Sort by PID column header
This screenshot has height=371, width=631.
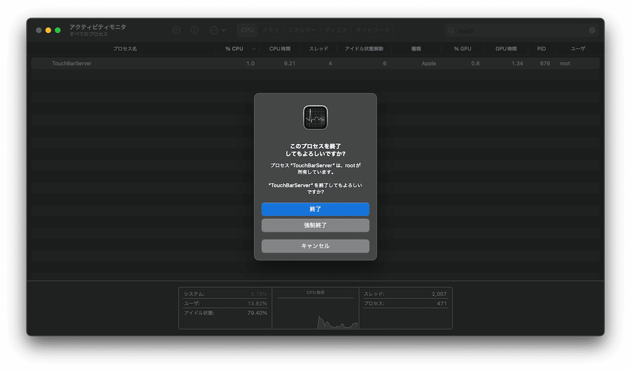[541, 49]
